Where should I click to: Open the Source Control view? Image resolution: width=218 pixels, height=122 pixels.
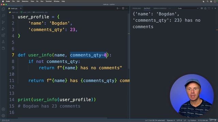click(3, 22)
